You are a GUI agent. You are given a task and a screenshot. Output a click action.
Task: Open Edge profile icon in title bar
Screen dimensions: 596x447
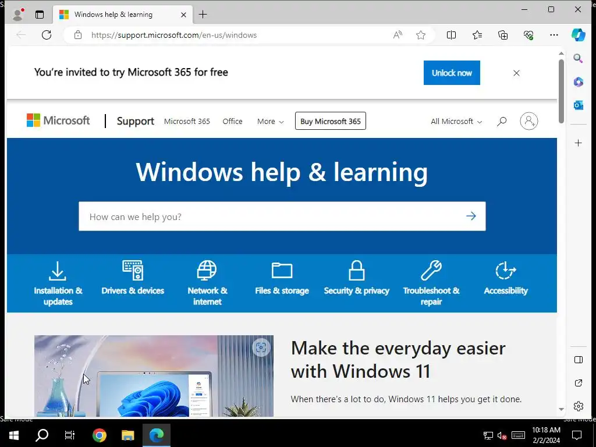point(17,15)
